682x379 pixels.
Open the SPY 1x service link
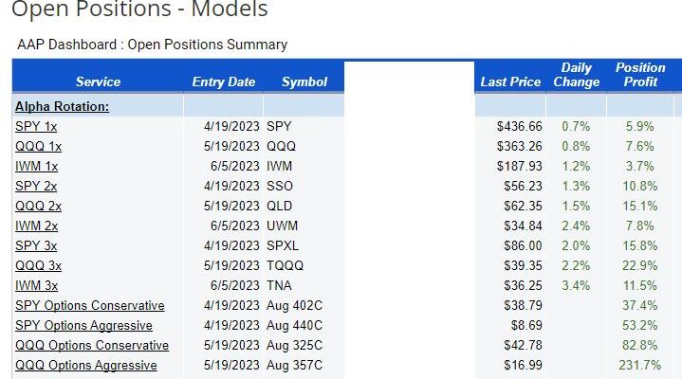(36, 126)
